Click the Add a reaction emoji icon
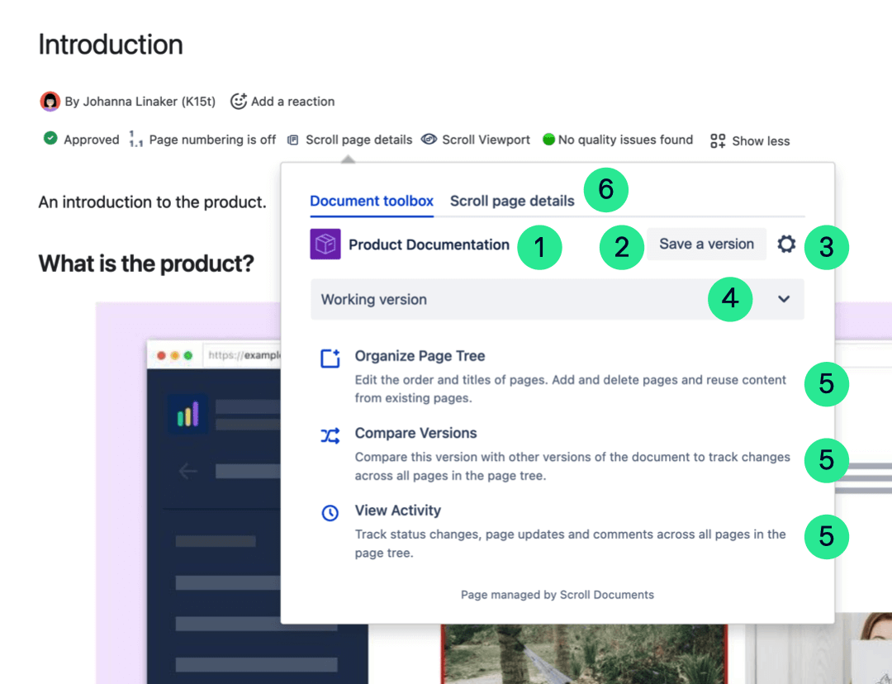Screen dimensions: 892x684 click(239, 101)
